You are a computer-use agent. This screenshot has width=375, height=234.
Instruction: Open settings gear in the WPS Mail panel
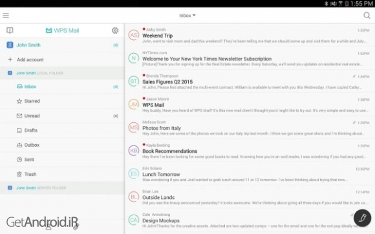(115, 30)
